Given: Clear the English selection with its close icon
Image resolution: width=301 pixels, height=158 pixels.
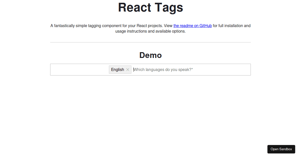Looking at the screenshot, I should pos(128,69).
